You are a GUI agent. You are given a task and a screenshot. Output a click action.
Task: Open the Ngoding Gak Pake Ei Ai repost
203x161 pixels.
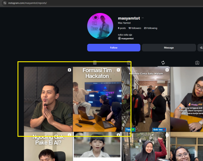(x=48, y=146)
